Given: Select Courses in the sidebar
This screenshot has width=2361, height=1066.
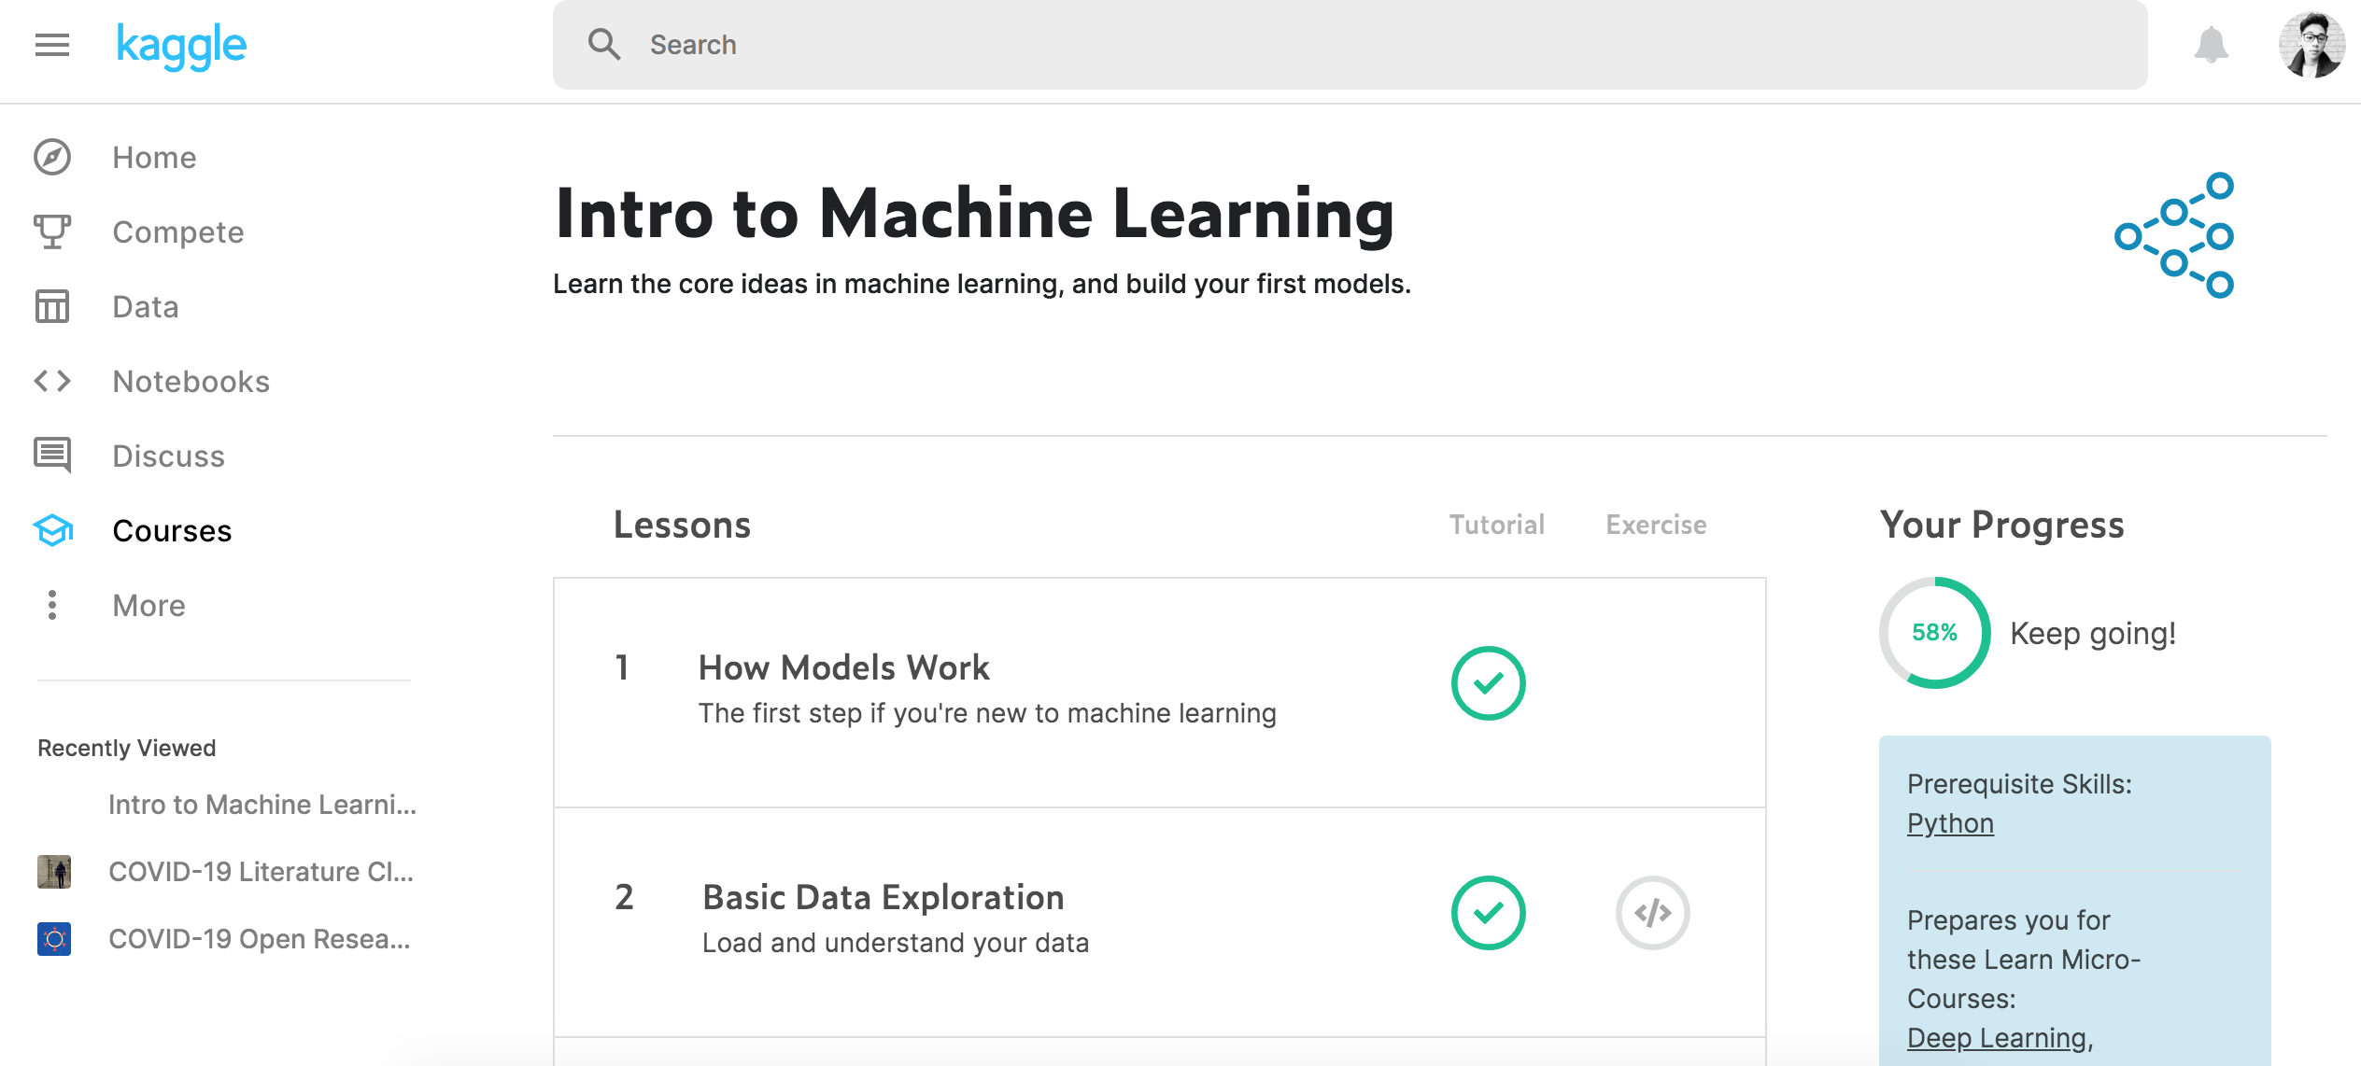Looking at the screenshot, I should (x=172, y=530).
